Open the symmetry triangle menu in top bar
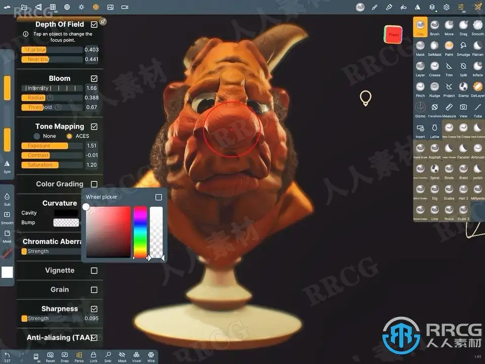This screenshot has height=364, width=485. point(418,7)
